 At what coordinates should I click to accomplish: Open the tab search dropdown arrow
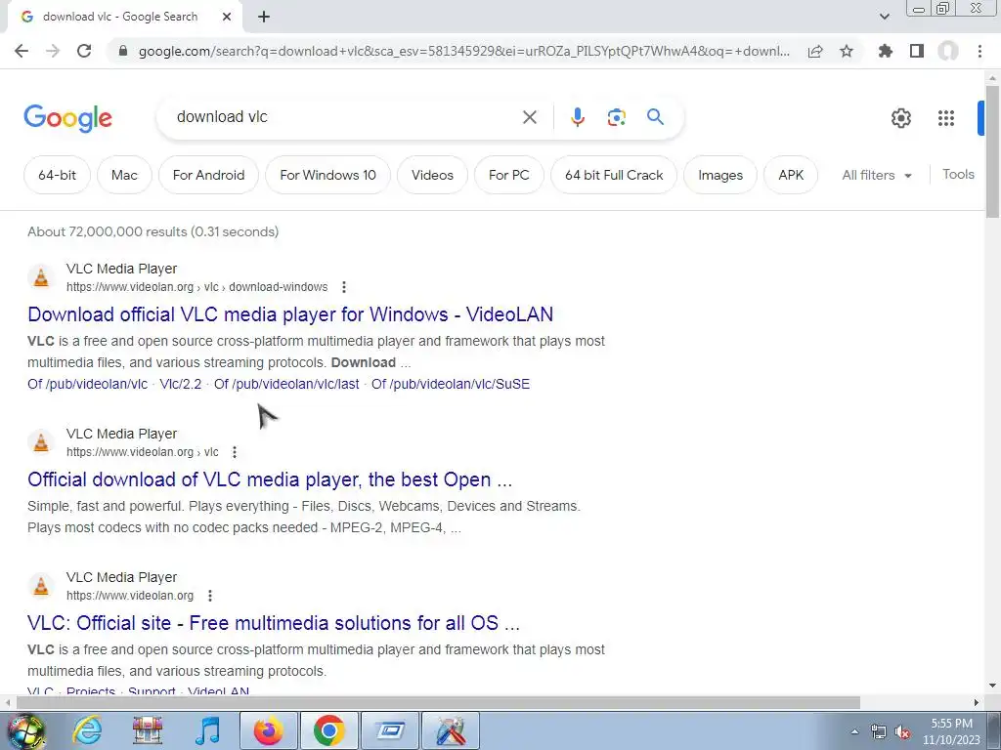[884, 17]
